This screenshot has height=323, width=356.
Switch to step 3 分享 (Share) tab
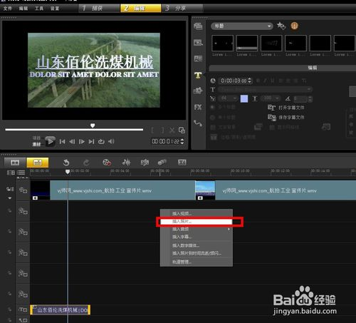182,9
